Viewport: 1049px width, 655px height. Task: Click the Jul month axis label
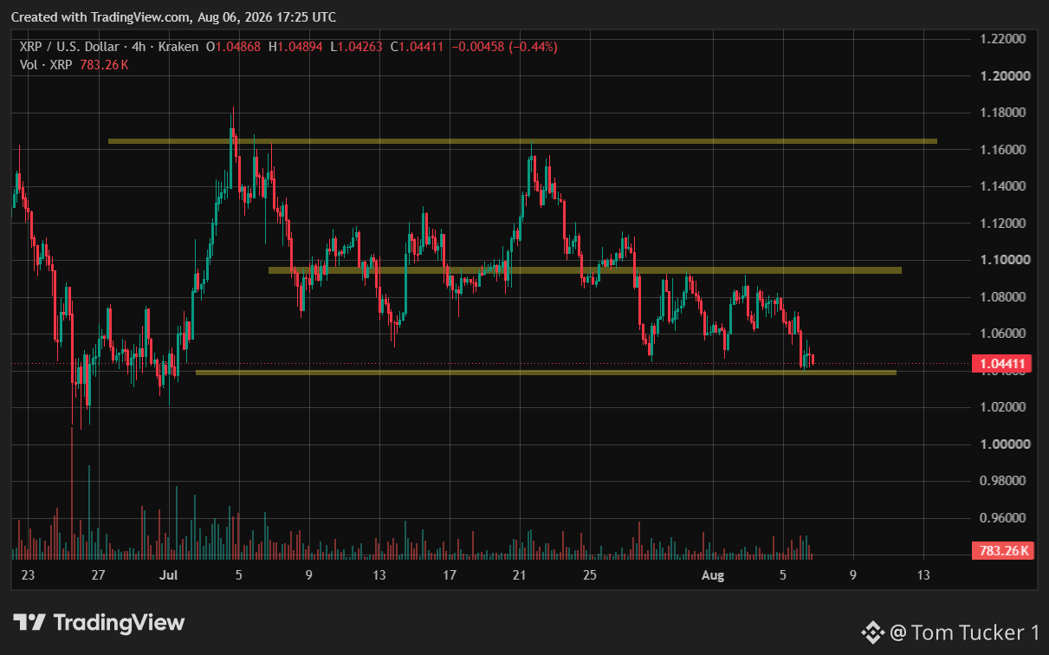169,575
